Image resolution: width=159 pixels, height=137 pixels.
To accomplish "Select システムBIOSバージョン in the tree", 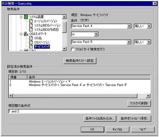I will [x=47, y=25].
